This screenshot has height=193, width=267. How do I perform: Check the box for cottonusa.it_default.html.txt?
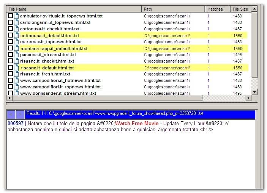pos(11,35)
